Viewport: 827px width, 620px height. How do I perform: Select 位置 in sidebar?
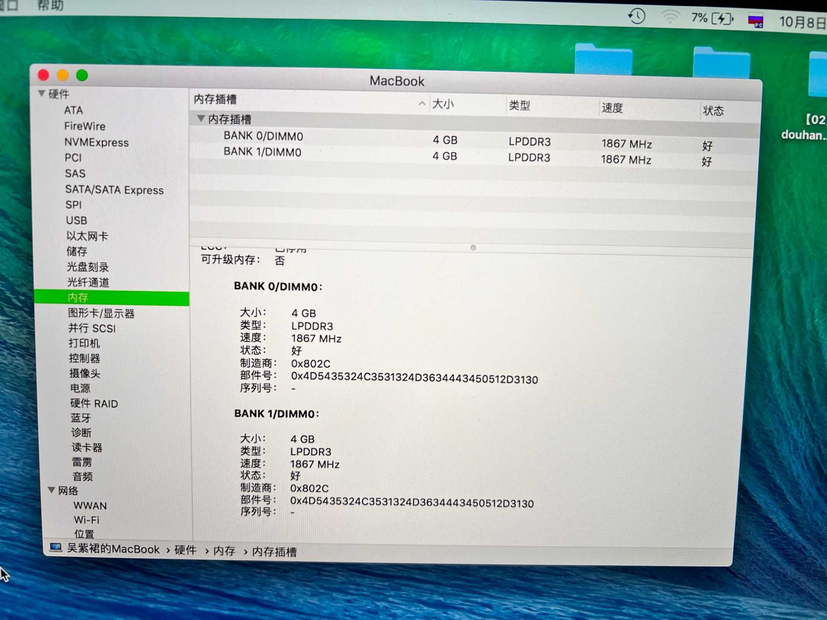[x=84, y=534]
